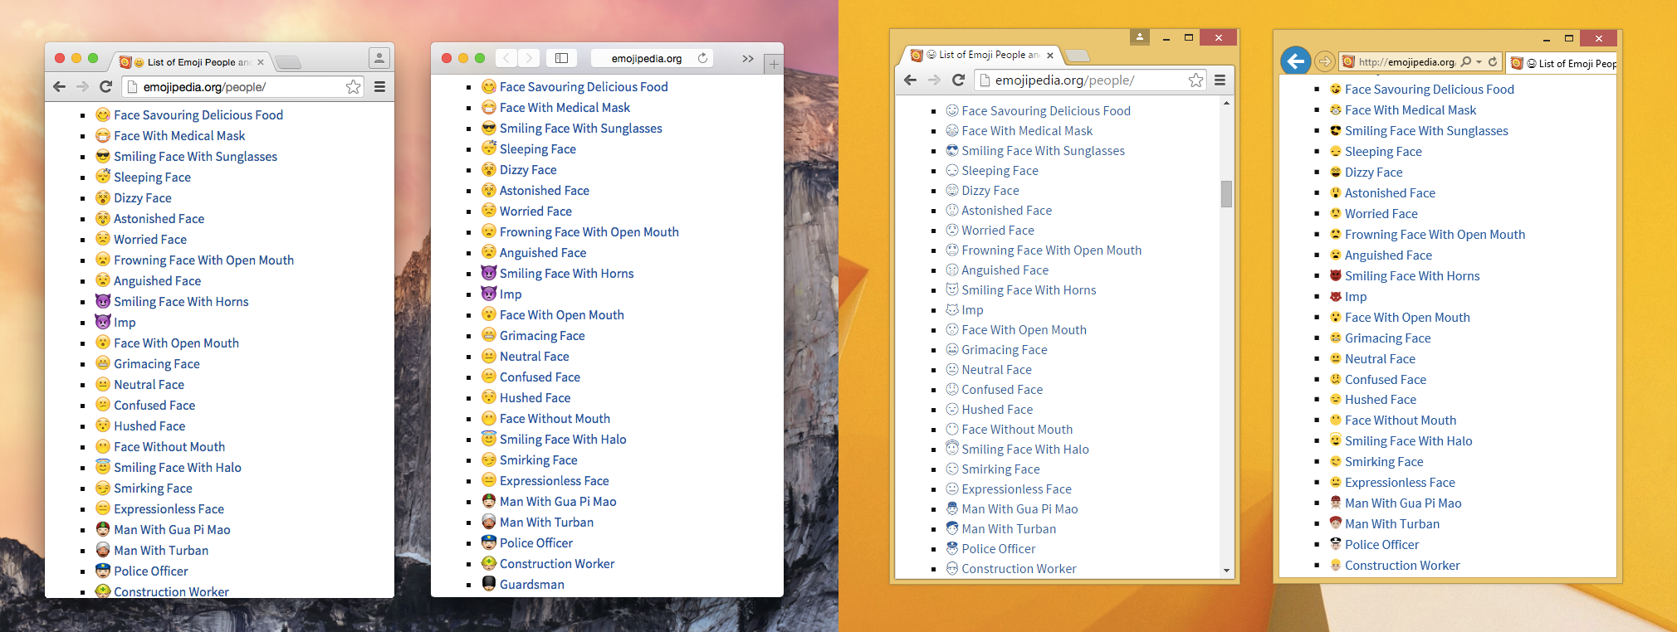Close the tab in Windows Chrome
1677x632 pixels.
pyautogui.click(x=1050, y=56)
